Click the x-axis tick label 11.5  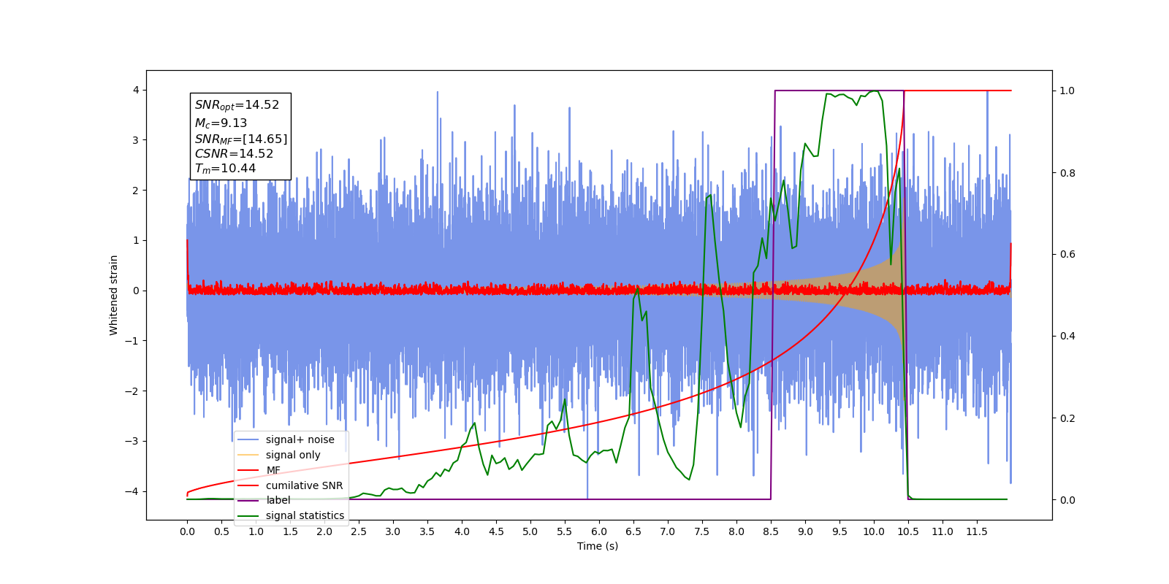(x=977, y=531)
